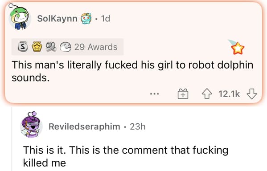Downvote SolKaynn's comment
The width and height of the screenshot is (267, 171).
tap(252, 94)
